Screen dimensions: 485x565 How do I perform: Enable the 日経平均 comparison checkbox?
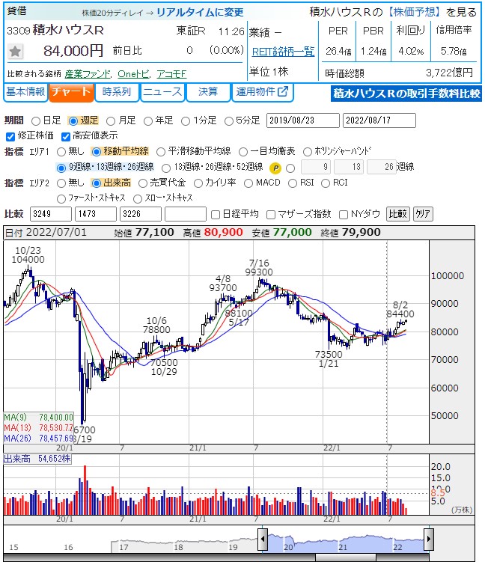[216, 213]
